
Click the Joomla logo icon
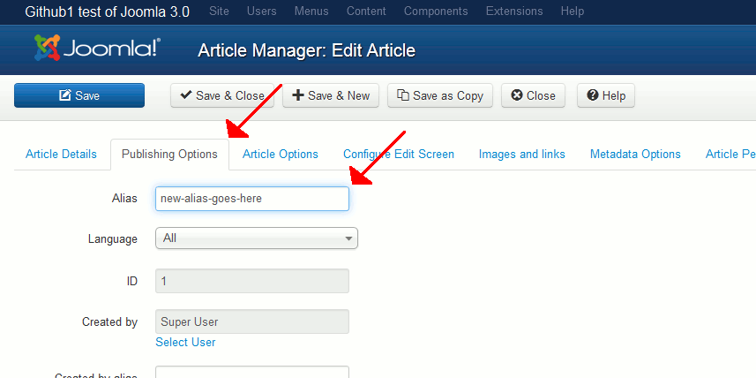[x=48, y=49]
